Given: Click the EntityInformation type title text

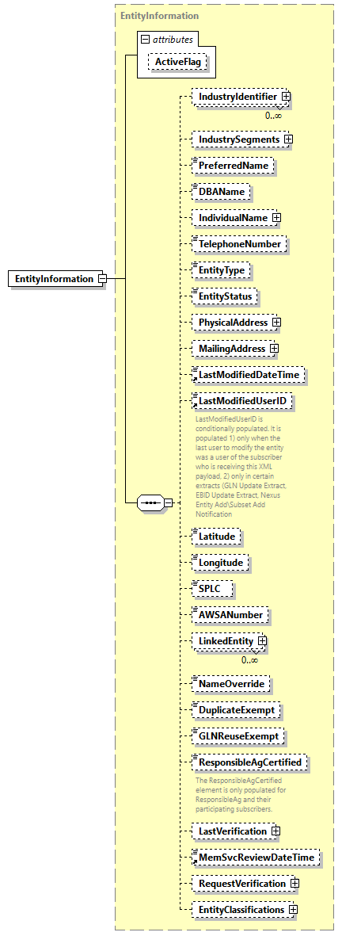Looking at the screenshot, I should coord(160,16).
